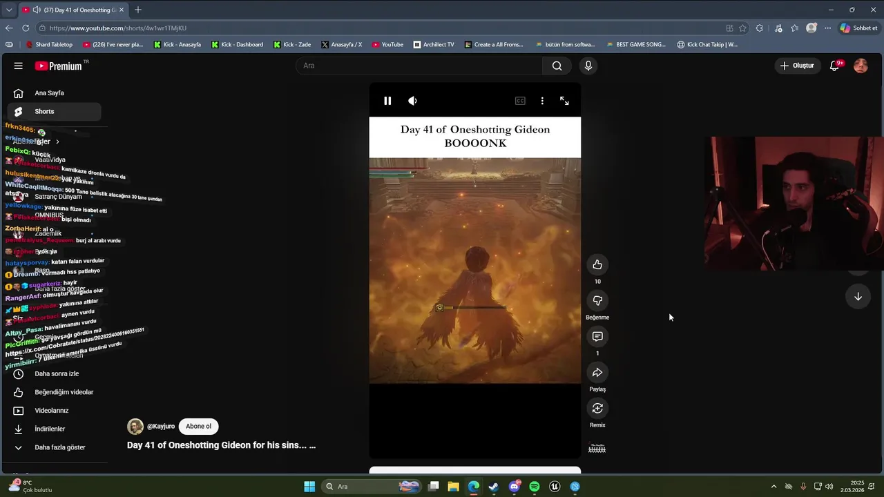This screenshot has width=884, height=497.
Task: Open Discord from the taskbar
Action: (514, 487)
